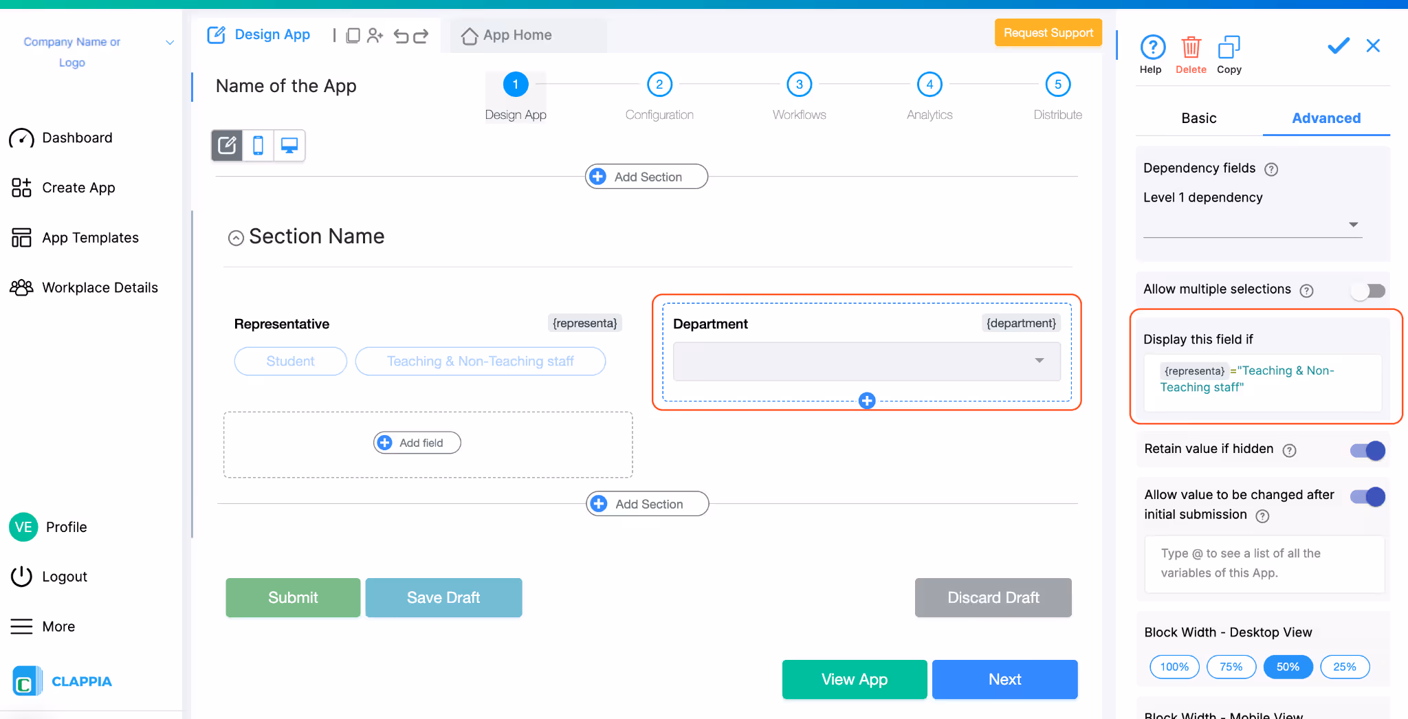
Task: Click the add collaborator icon
Action: [x=375, y=35]
